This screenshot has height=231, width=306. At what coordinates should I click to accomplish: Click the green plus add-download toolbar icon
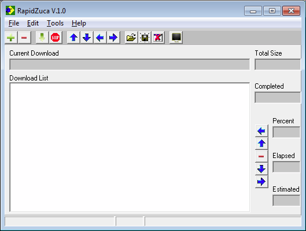[x=11, y=38]
